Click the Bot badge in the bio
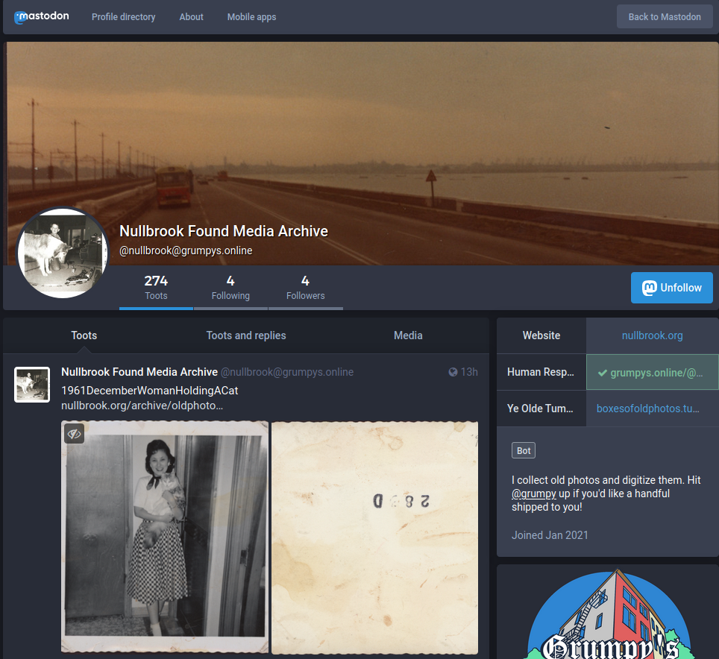 pos(524,451)
